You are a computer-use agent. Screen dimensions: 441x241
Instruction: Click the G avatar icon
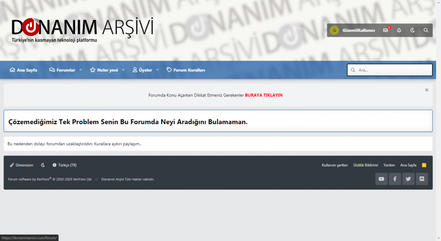pos(334,30)
